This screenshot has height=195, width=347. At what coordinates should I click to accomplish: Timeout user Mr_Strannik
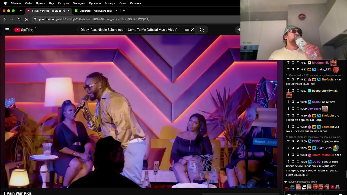pyautogui.click(x=293, y=63)
